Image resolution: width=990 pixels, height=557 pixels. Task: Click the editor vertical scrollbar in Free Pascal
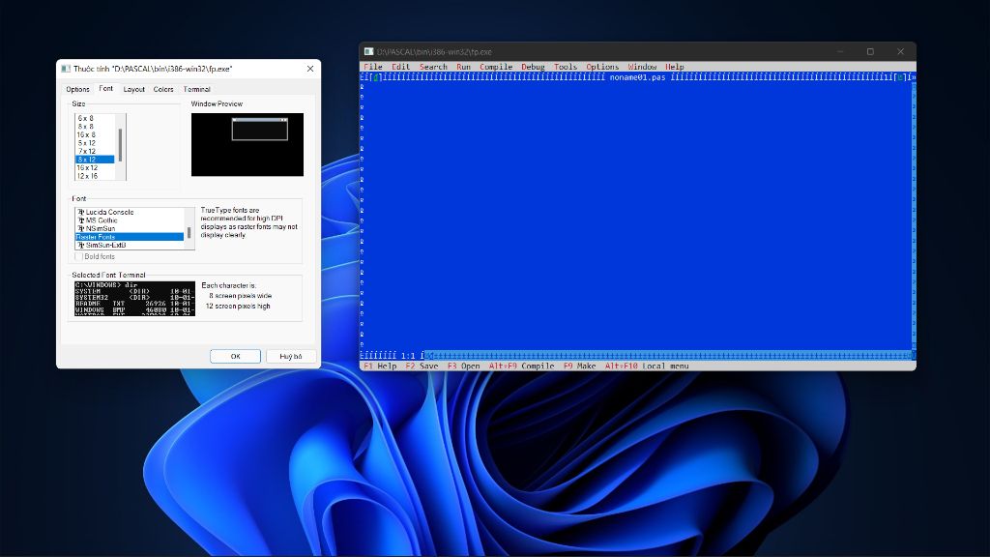tap(913, 216)
